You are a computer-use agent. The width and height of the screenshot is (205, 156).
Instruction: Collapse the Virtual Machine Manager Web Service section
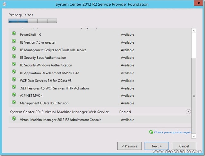[188, 112]
